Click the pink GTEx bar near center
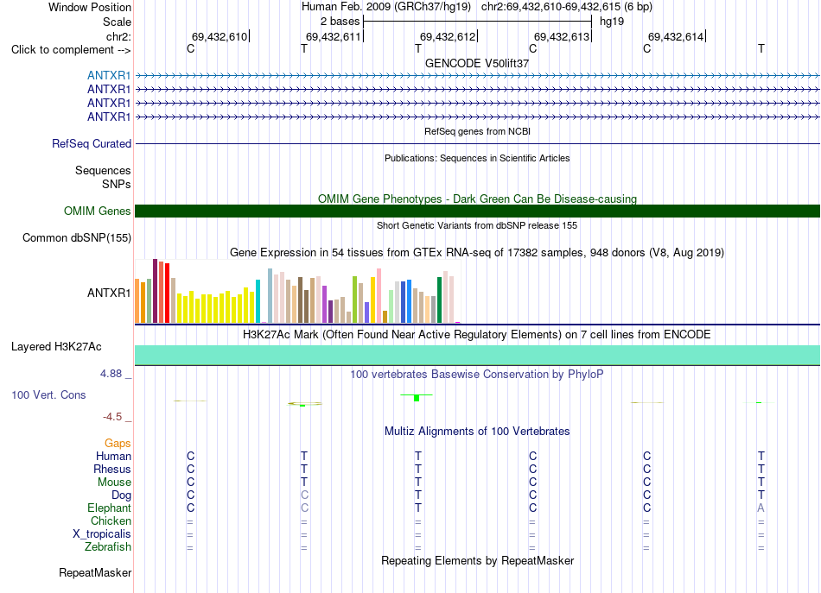 (379, 295)
